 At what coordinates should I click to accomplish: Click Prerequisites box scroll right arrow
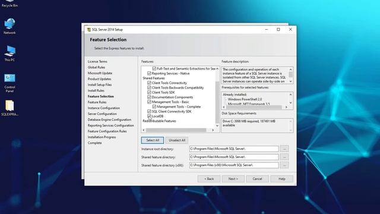[x=286, y=107]
